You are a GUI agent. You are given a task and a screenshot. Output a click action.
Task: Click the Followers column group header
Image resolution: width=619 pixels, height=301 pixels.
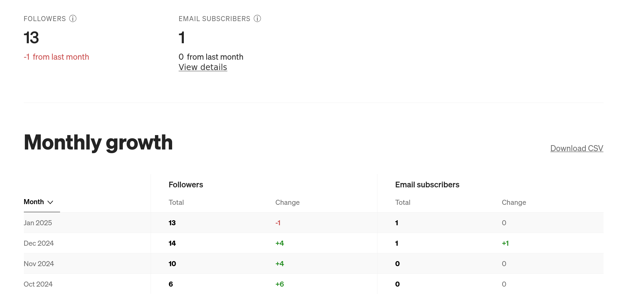(x=186, y=185)
